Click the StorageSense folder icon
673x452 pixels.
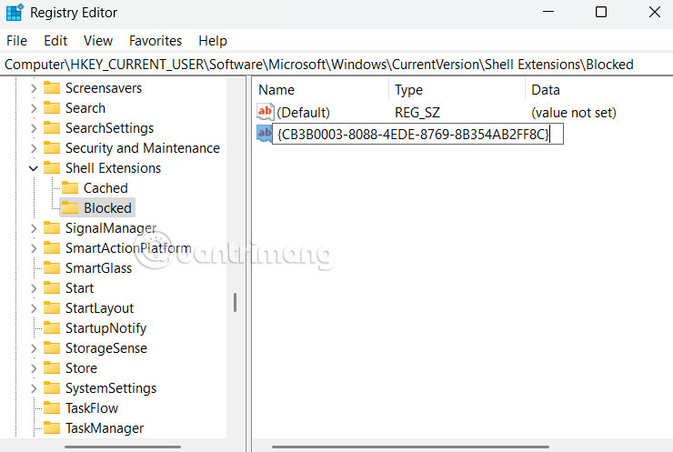pyautogui.click(x=52, y=348)
